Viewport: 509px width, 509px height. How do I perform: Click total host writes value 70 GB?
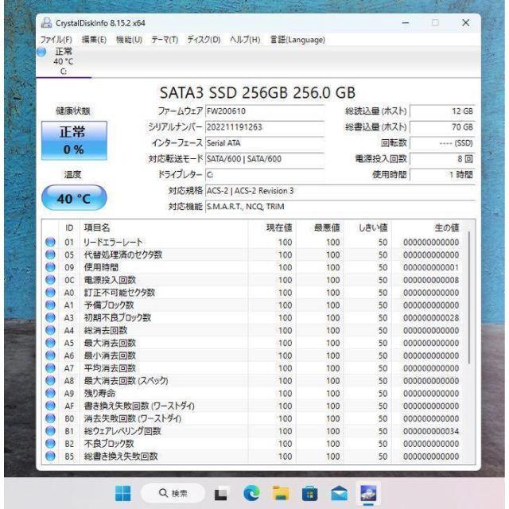click(442, 127)
